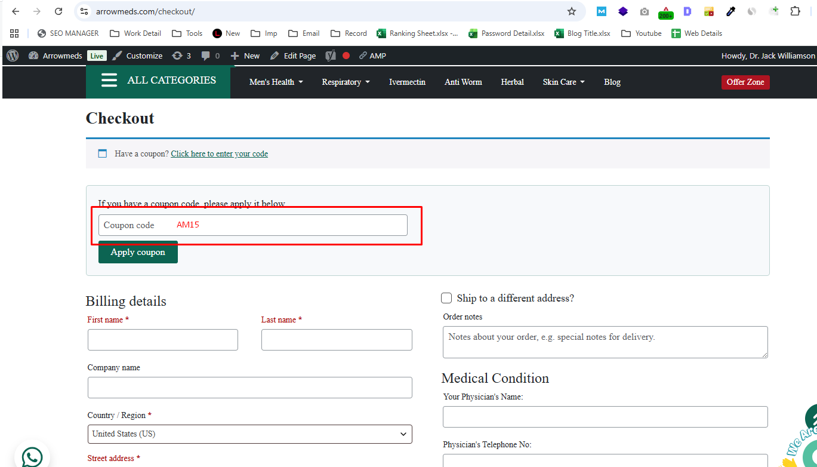The width and height of the screenshot is (817, 467).
Task: Open the WhatsApp chat bubble
Action: (32, 457)
